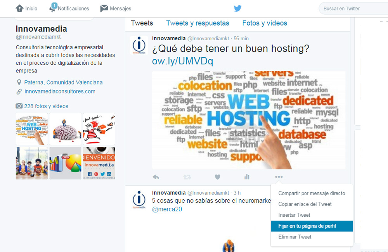Click Innovamedia avatar on neuromarketing tweet

(139, 200)
